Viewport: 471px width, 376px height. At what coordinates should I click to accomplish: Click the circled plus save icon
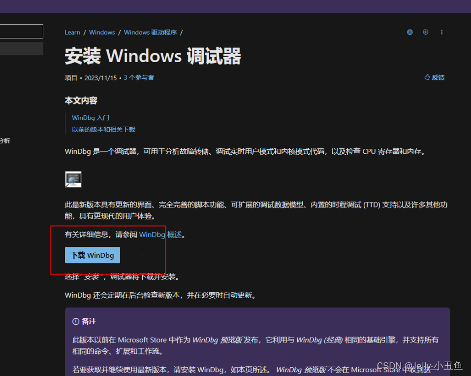pyautogui.click(x=426, y=32)
